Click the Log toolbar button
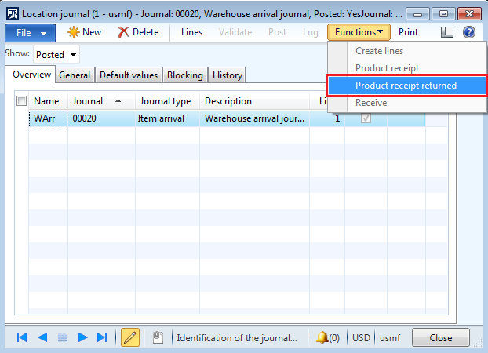The height and width of the screenshot is (353, 488). coord(310,32)
